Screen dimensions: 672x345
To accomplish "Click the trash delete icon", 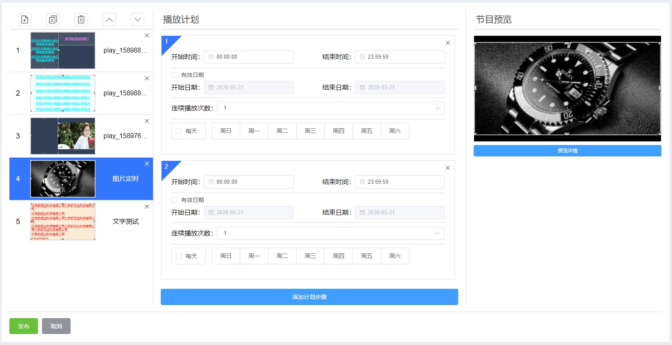I will [x=81, y=20].
